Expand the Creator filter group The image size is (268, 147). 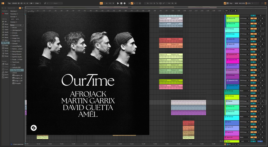tap(14, 22)
